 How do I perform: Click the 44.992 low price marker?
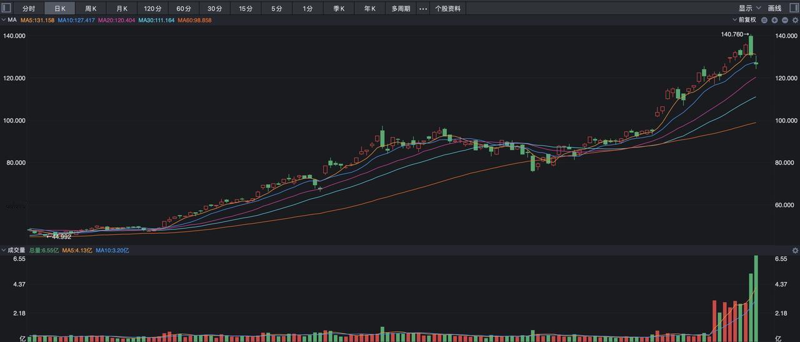click(58, 237)
